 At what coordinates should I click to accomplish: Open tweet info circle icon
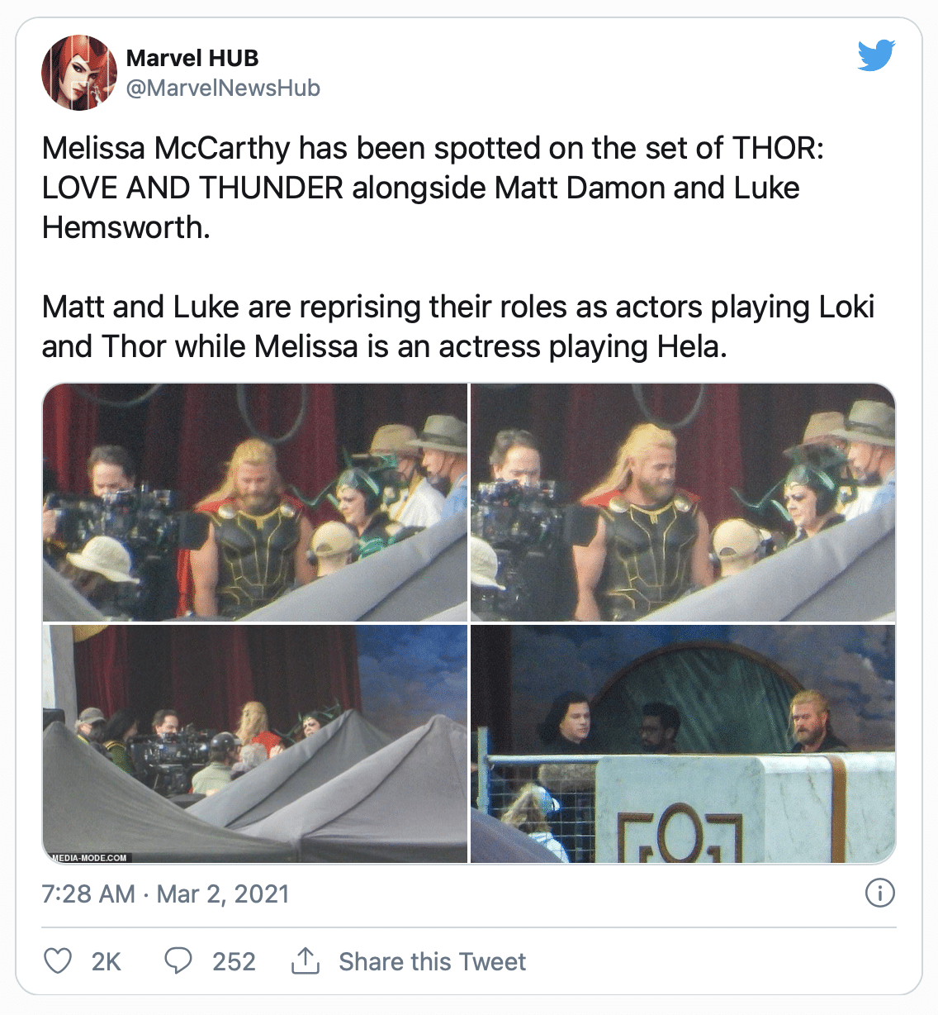click(x=880, y=893)
